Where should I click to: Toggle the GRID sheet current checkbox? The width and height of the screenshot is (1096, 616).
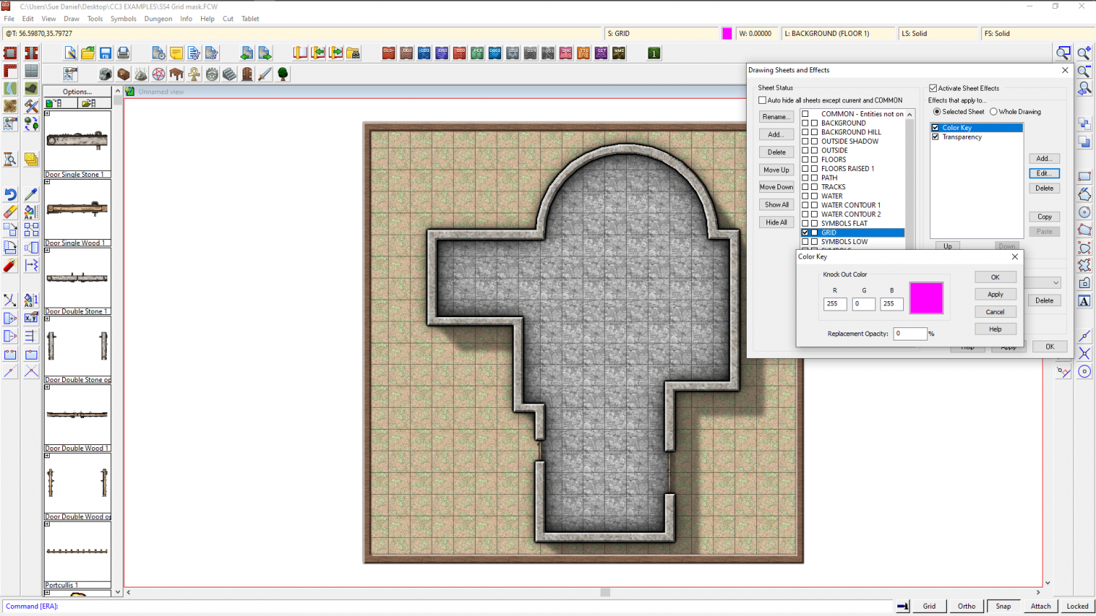coord(805,232)
